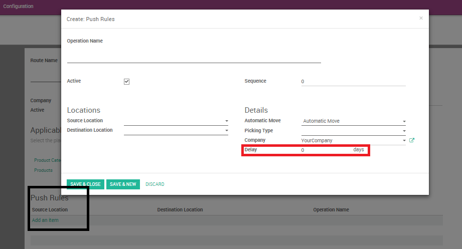
Task: Discard the new push rule
Action: click(155, 184)
